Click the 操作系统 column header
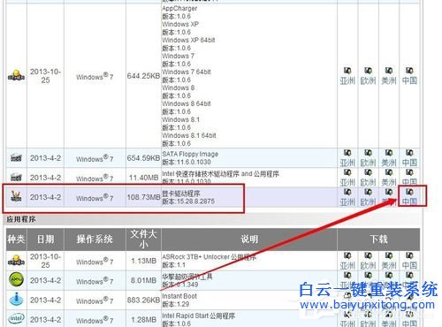 pyautogui.click(x=95, y=239)
